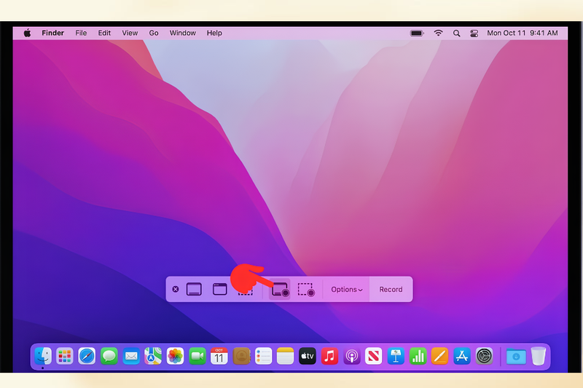Image resolution: width=583 pixels, height=388 pixels.
Task: Open Spotlight search icon
Action: (457, 33)
